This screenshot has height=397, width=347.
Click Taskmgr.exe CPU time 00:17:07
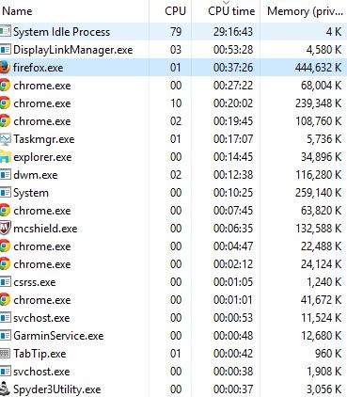tap(233, 138)
